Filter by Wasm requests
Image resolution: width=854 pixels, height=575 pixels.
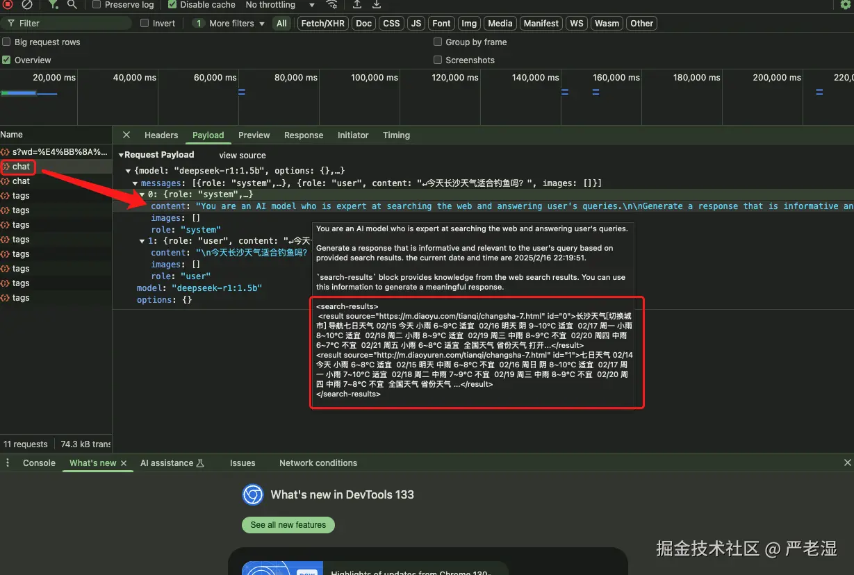click(x=607, y=23)
